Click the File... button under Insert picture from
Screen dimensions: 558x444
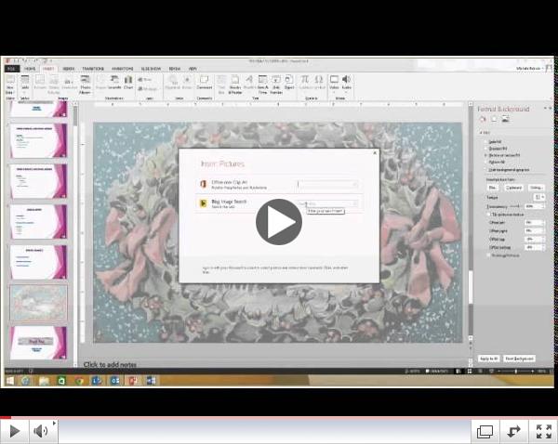coord(493,188)
